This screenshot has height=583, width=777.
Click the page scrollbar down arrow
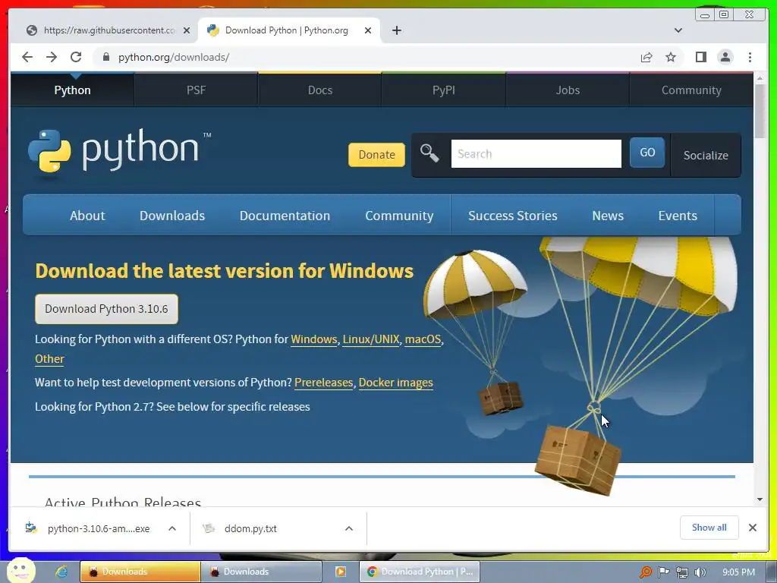click(760, 499)
